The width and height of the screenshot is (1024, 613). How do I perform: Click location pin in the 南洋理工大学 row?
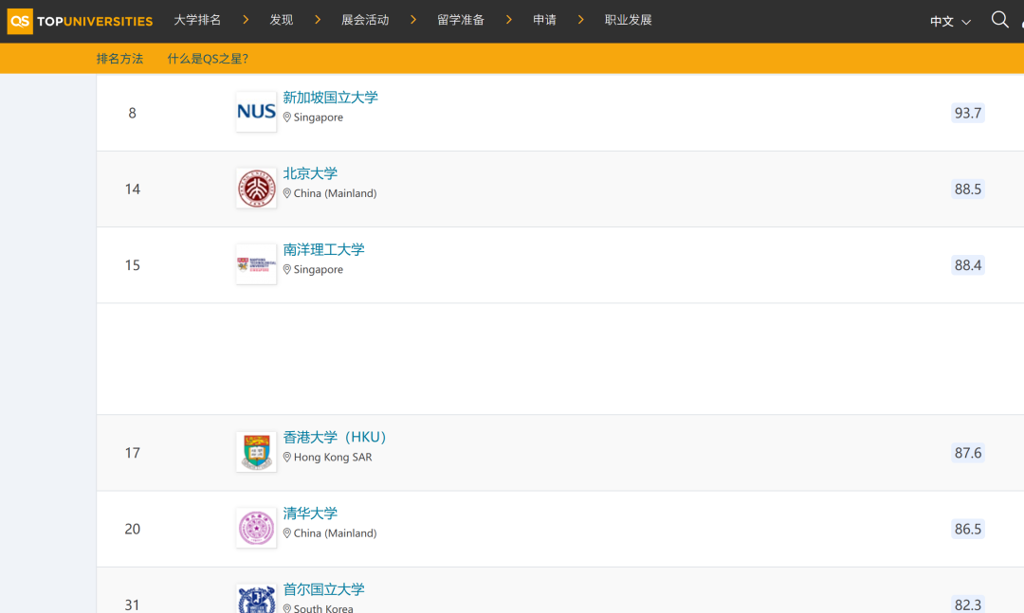click(x=286, y=270)
